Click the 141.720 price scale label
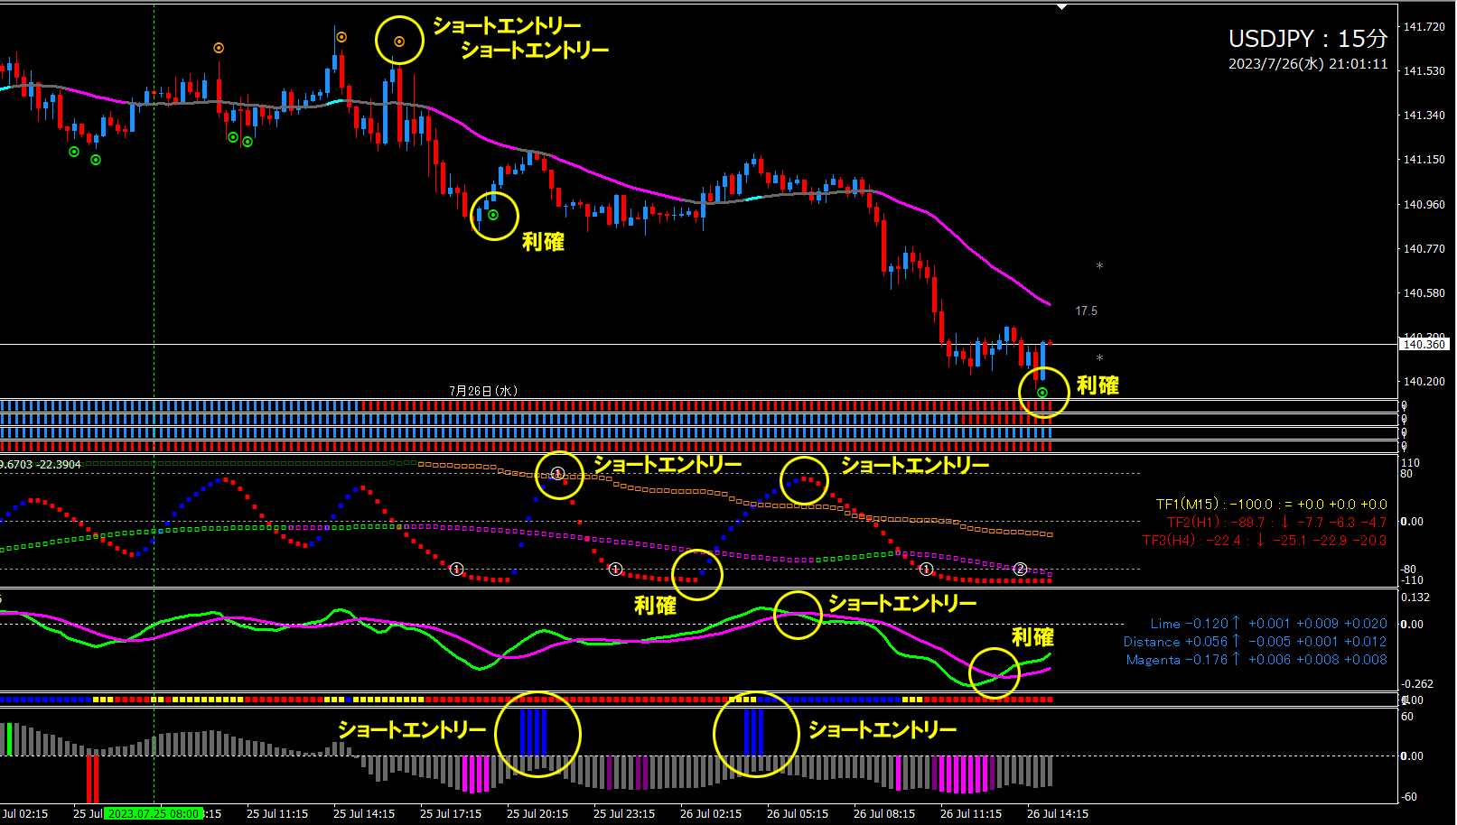1457x825 pixels. tap(1424, 26)
